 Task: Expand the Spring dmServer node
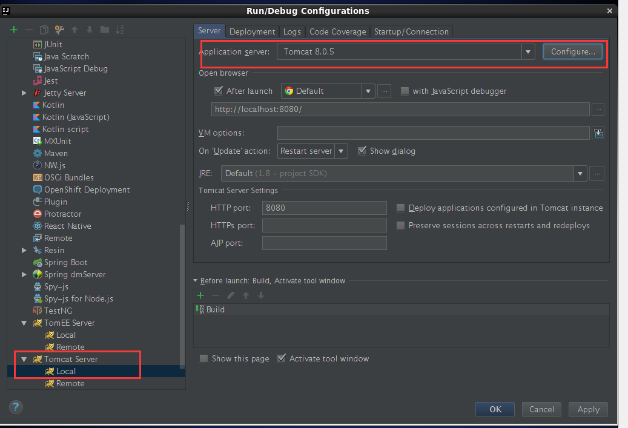pyautogui.click(x=24, y=274)
